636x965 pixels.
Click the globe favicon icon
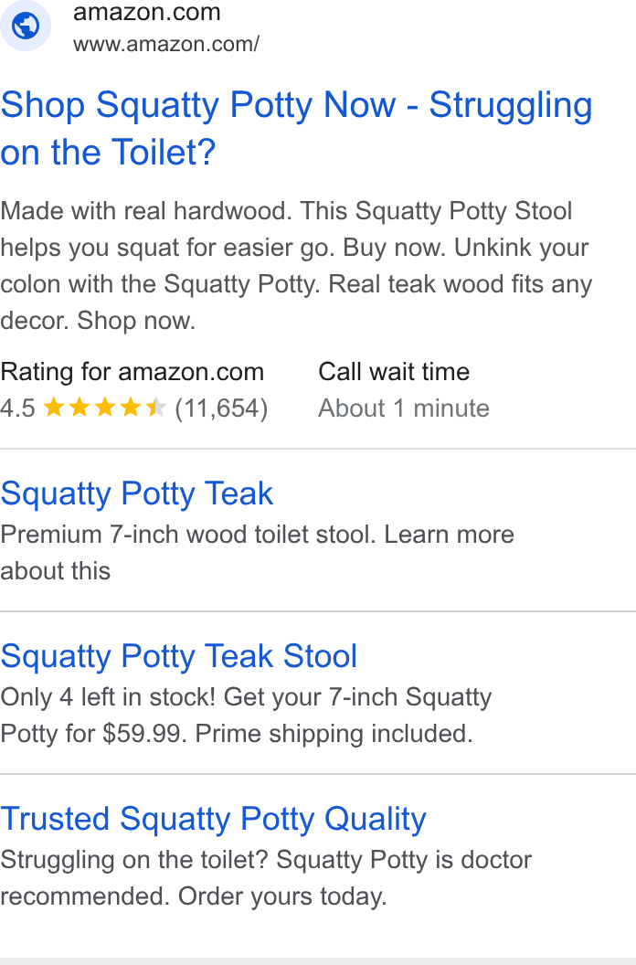[26, 26]
